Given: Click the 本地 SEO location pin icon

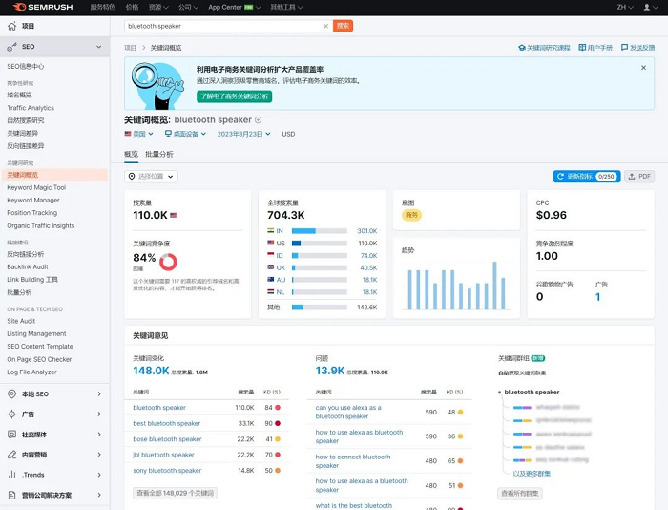Looking at the screenshot, I should click(11, 394).
